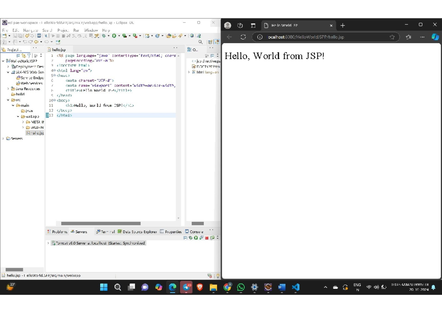The height and width of the screenshot is (313, 442).
Task: Open Copilot from the browser toolbar
Action: click(435, 37)
